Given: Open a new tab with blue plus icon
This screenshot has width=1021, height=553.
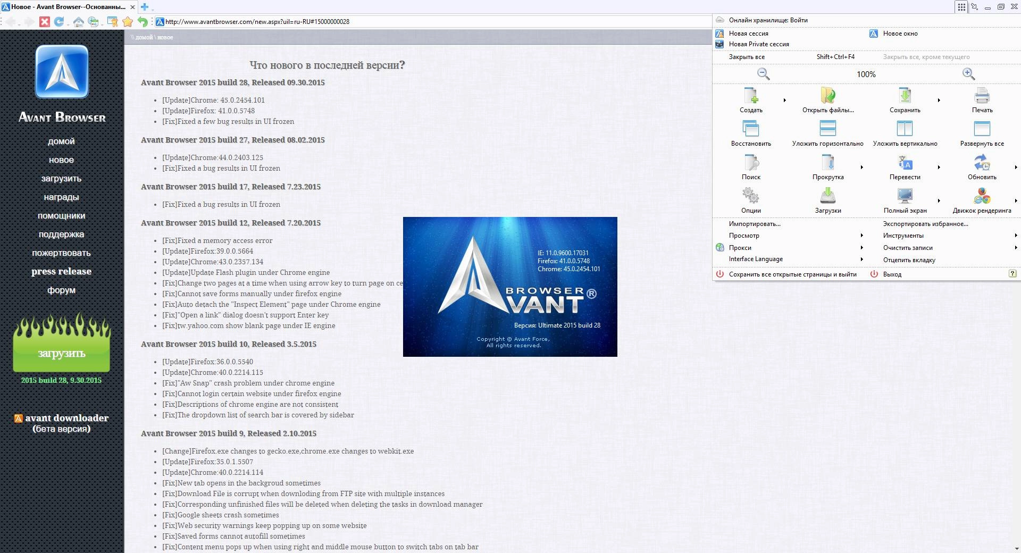Looking at the screenshot, I should pyautogui.click(x=144, y=7).
